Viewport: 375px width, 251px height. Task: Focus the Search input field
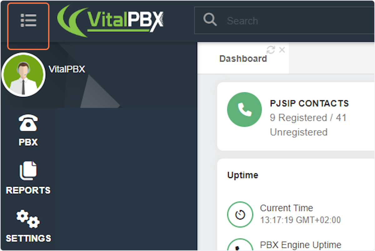pos(284,21)
